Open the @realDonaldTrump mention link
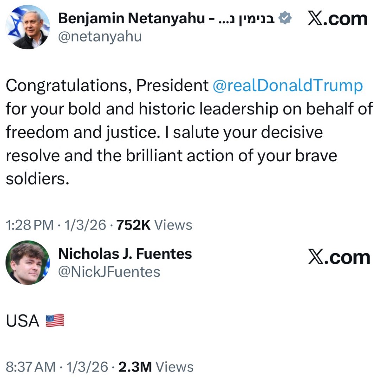Viewport: 387px width, 387px height. pos(287,86)
